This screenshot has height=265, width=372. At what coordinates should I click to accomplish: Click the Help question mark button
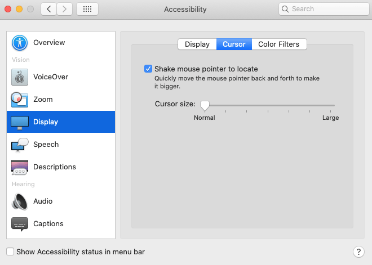pyautogui.click(x=357, y=252)
